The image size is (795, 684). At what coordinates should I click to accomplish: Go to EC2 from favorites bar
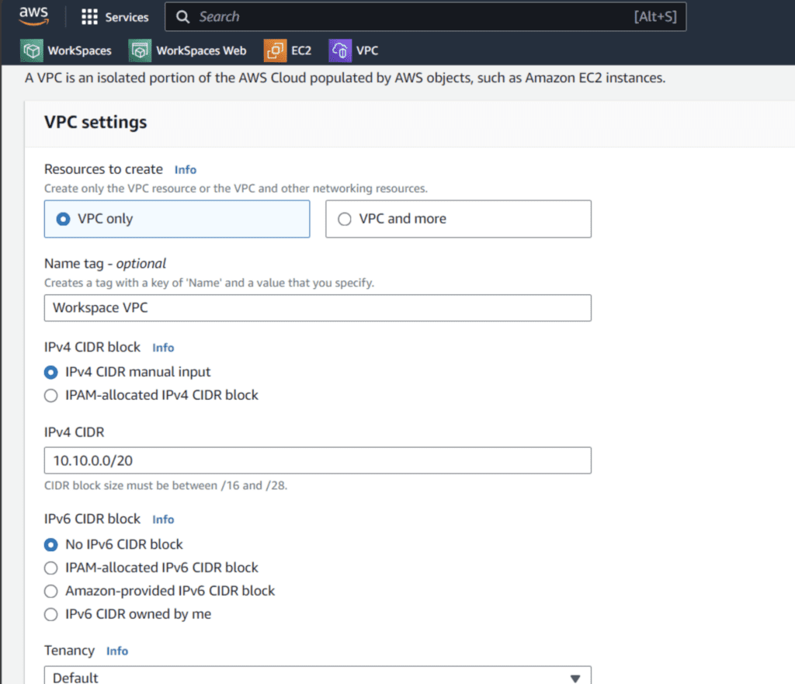[x=301, y=50]
